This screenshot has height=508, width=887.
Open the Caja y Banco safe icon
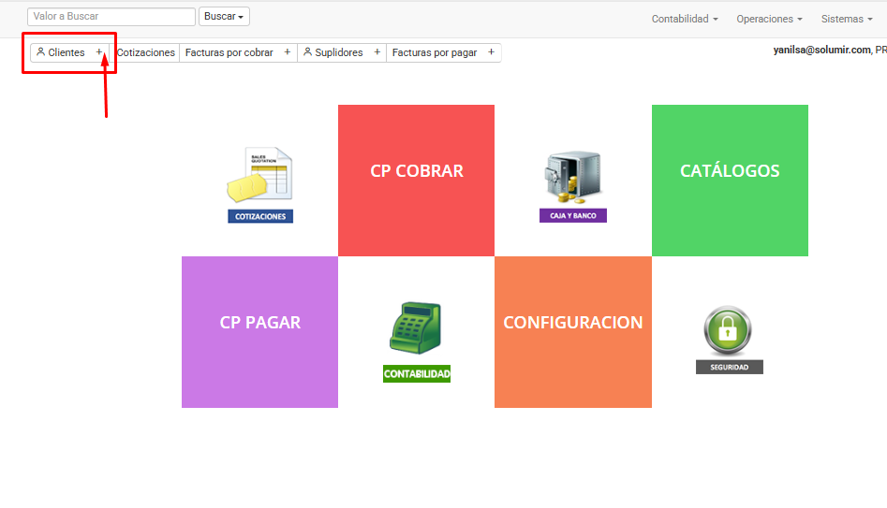point(573,184)
